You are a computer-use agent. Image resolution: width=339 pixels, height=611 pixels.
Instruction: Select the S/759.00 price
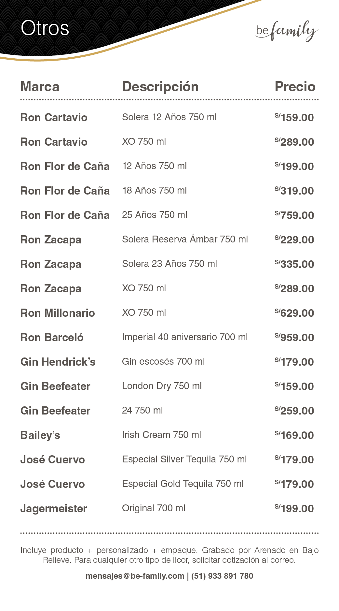coord(294,215)
